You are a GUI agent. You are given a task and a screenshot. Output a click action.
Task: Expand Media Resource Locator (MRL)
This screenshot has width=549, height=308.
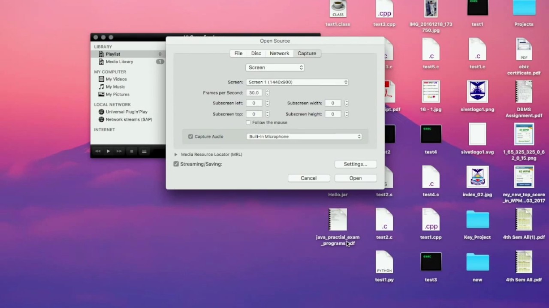pos(176,154)
